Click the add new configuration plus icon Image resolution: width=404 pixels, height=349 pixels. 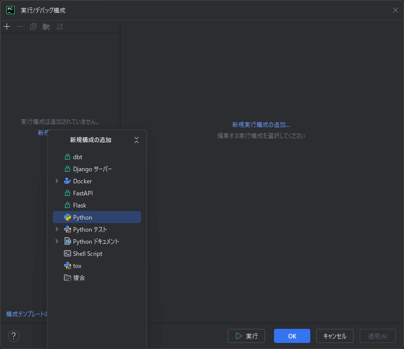pos(7,27)
